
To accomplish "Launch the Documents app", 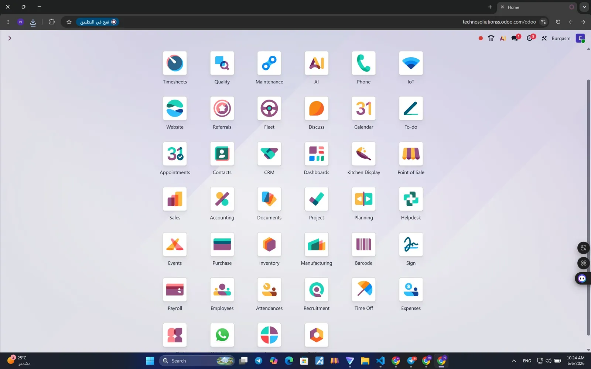I will pos(269,199).
